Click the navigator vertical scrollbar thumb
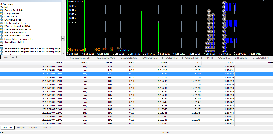 tap(63, 38)
